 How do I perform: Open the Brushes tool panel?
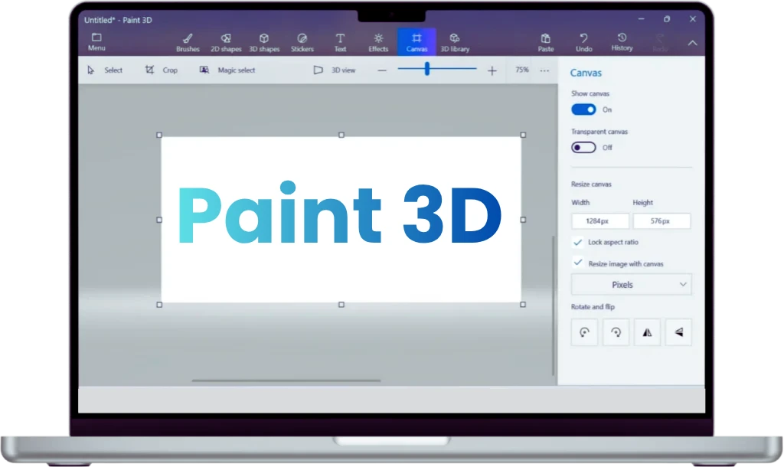(x=188, y=42)
